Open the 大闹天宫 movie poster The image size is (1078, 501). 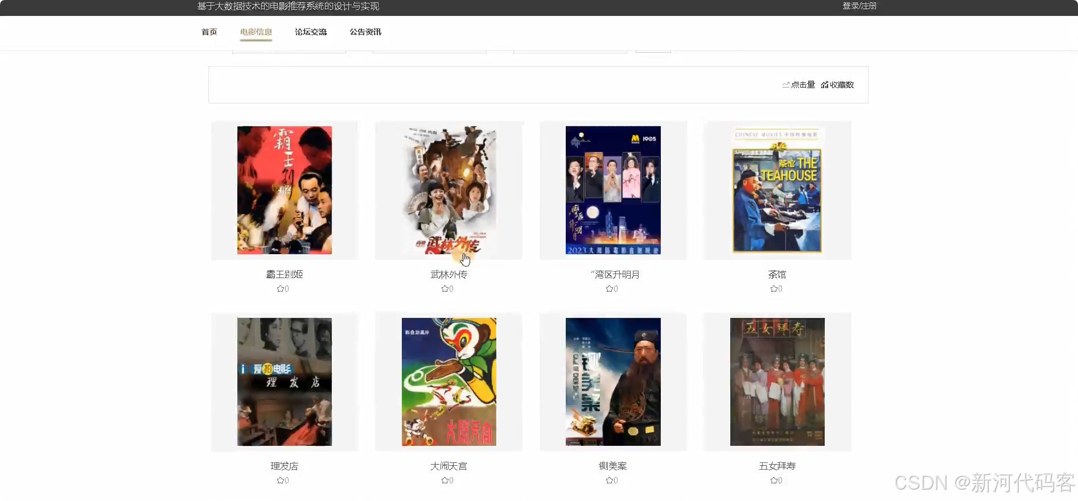pyautogui.click(x=449, y=382)
